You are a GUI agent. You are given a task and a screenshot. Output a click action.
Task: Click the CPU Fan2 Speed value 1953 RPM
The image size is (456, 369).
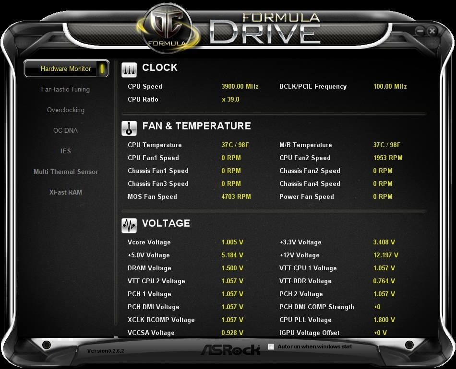[388, 158]
